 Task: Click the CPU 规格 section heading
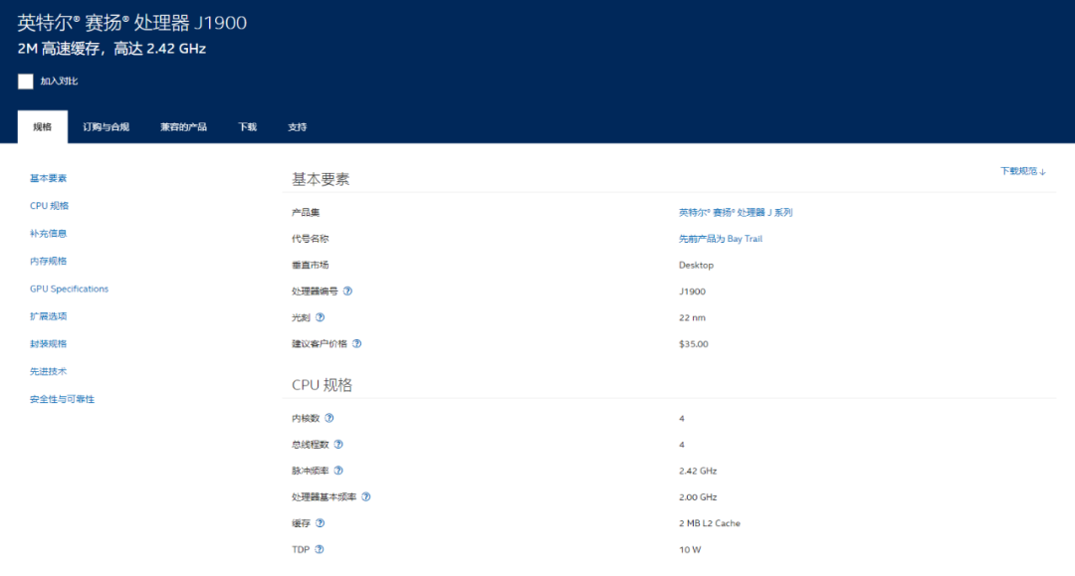(322, 385)
